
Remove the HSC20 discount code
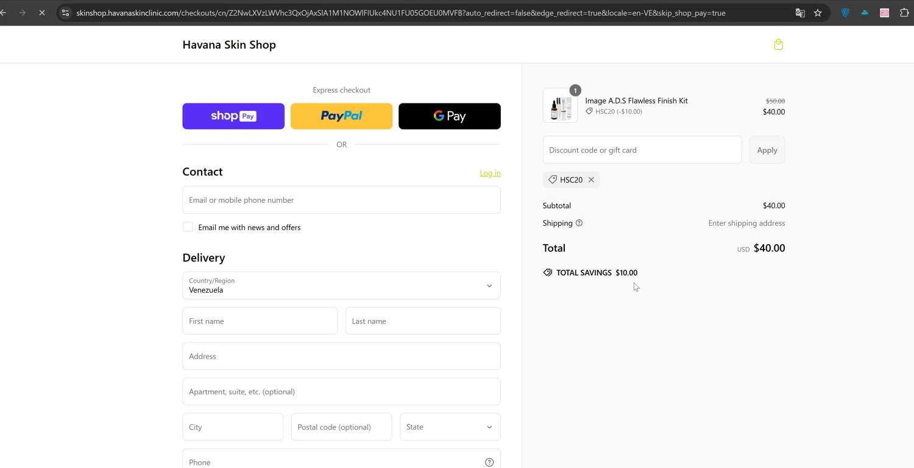pyautogui.click(x=591, y=180)
